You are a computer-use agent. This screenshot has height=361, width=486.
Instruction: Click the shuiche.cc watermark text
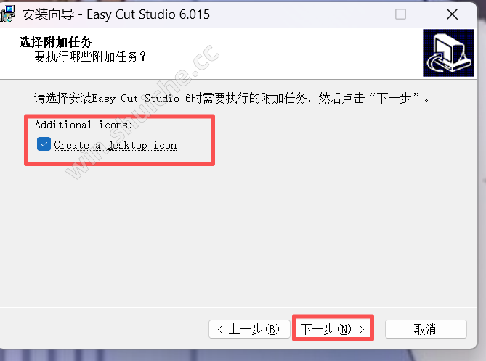[142, 112]
